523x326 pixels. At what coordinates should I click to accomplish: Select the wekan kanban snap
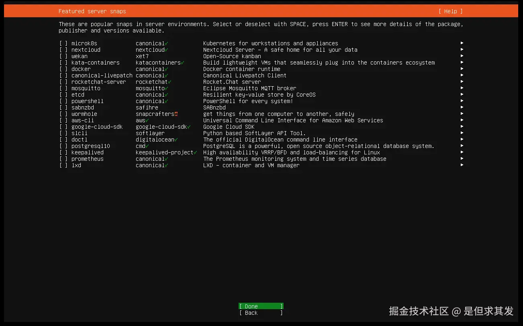[x=63, y=56]
